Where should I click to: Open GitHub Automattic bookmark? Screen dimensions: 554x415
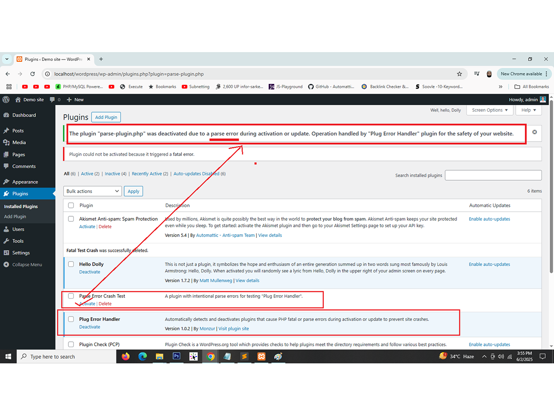(x=331, y=87)
